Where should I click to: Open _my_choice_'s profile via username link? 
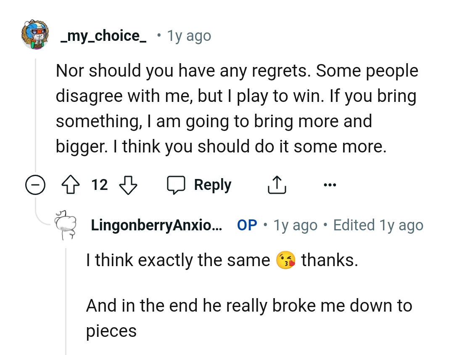(103, 35)
